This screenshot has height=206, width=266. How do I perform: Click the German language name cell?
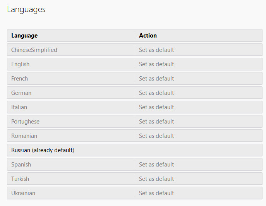(x=21, y=93)
